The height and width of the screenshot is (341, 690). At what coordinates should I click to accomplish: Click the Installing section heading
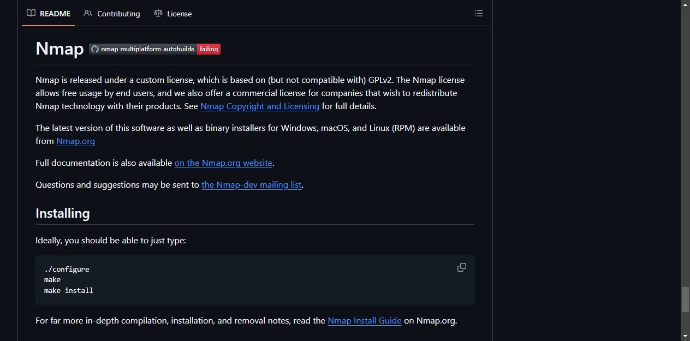[x=63, y=213]
